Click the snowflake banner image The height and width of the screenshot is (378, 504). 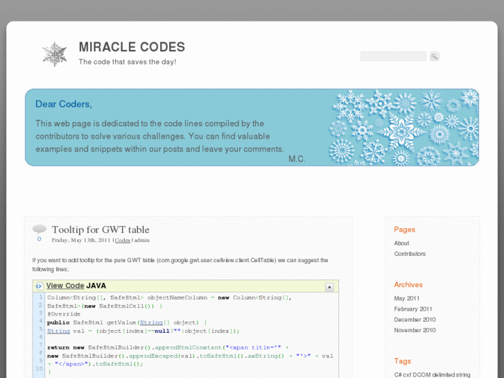pyautogui.click(x=403, y=128)
